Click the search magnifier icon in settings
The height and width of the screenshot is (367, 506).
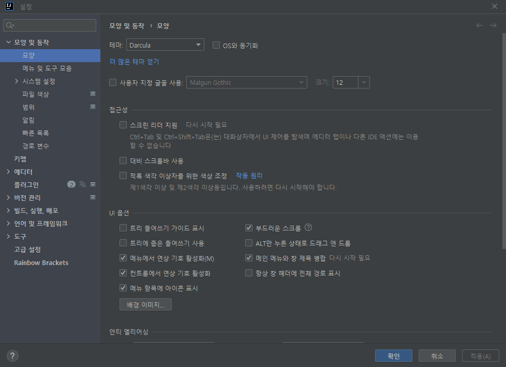point(10,25)
